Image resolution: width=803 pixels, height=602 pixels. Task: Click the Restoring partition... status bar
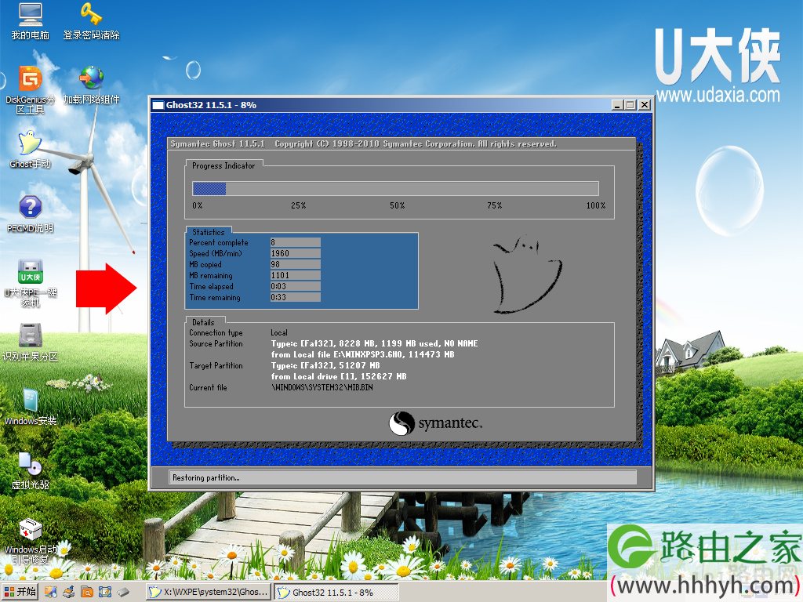click(402, 477)
